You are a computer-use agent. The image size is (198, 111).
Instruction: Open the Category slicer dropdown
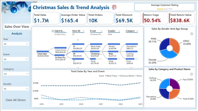click(16, 74)
